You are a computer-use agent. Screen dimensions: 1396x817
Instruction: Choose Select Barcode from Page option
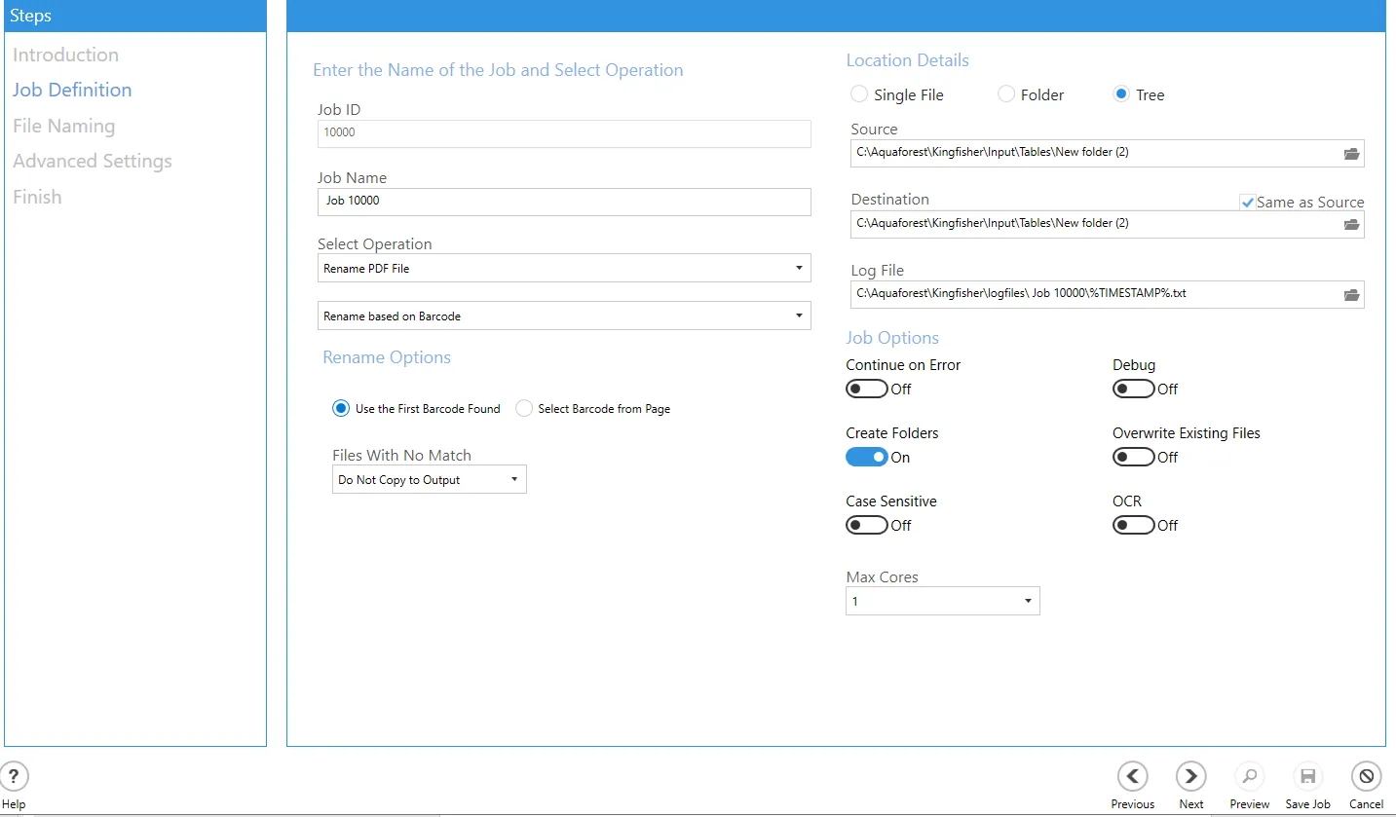(x=524, y=409)
